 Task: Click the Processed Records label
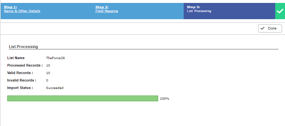(25, 65)
